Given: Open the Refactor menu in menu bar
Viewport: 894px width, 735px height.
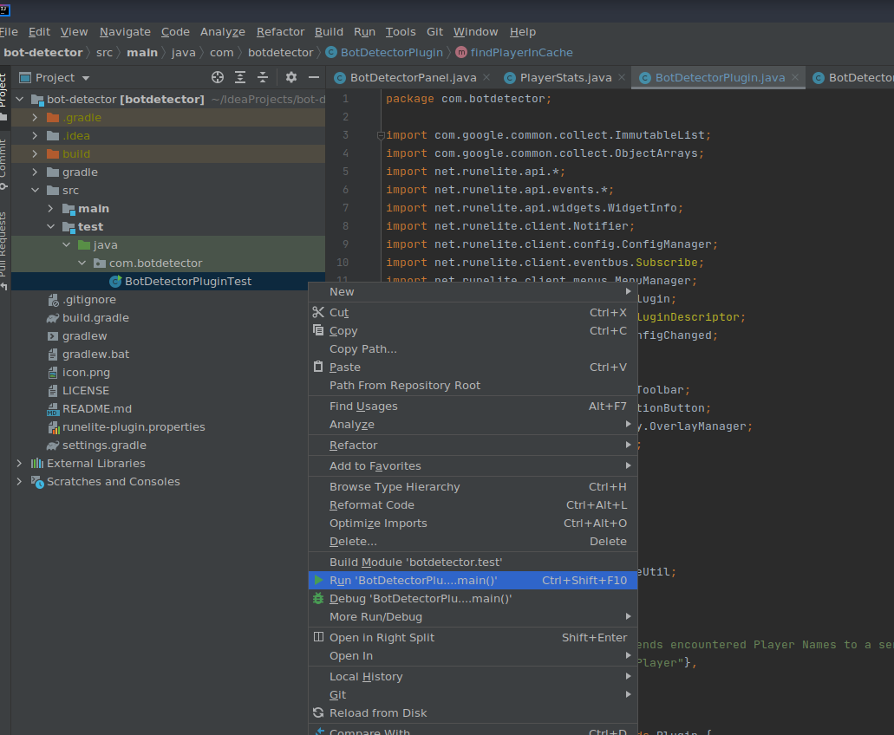Looking at the screenshot, I should (280, 32).
